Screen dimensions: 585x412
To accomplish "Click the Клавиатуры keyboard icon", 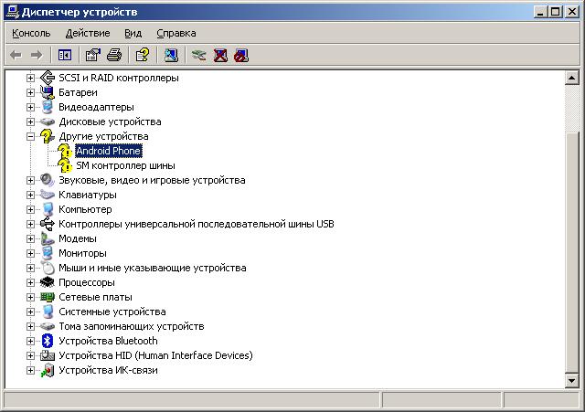I will point(48,195).
